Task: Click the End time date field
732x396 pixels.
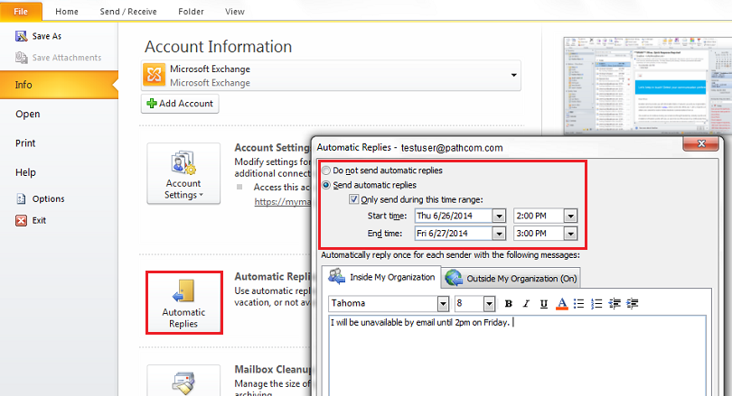Action: pyautogui.click(x=453, y=234)
